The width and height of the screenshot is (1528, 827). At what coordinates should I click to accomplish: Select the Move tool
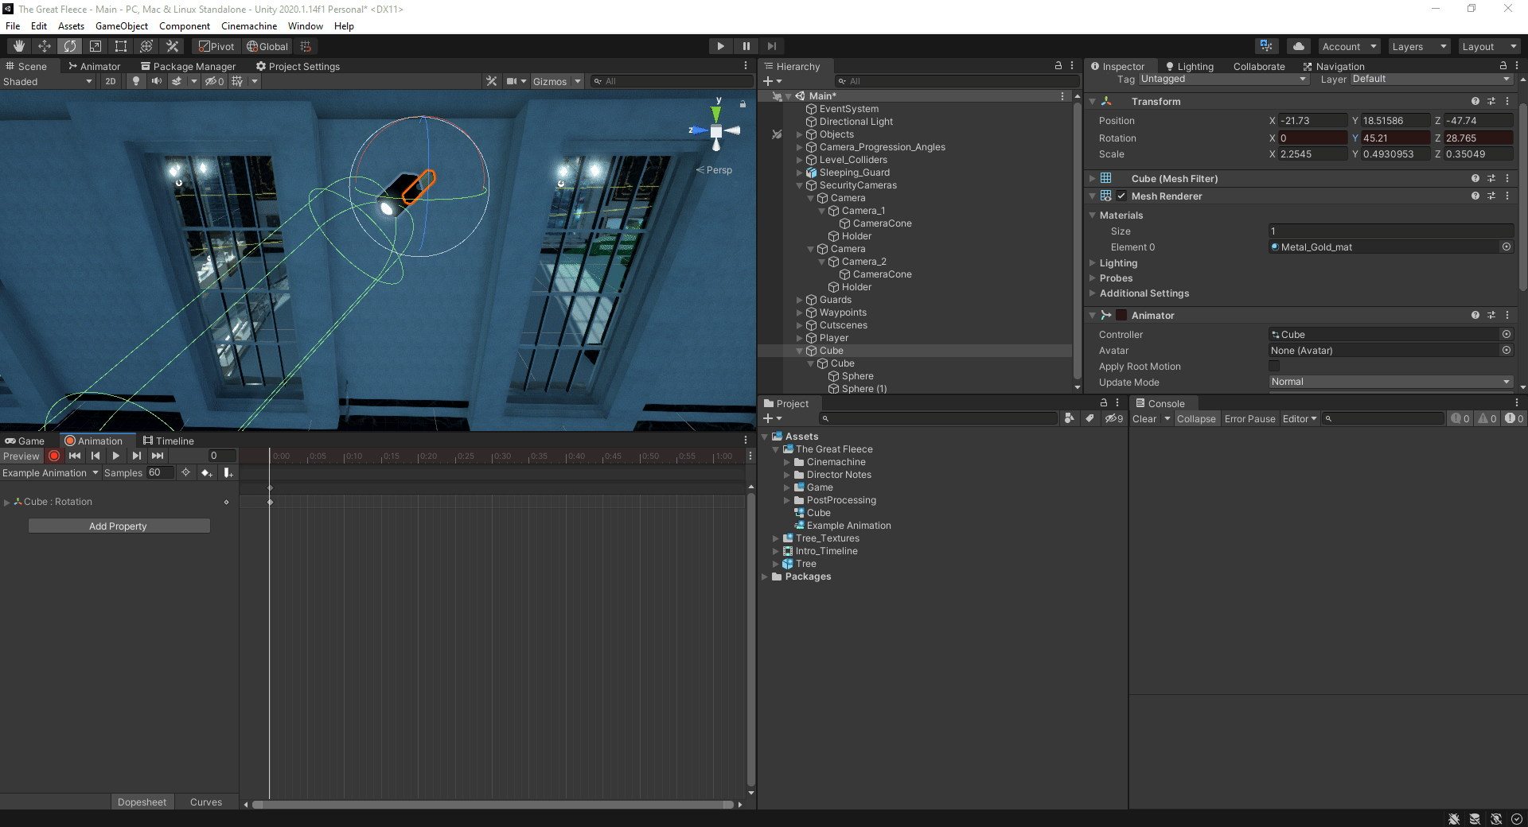(x=45, y=46)
